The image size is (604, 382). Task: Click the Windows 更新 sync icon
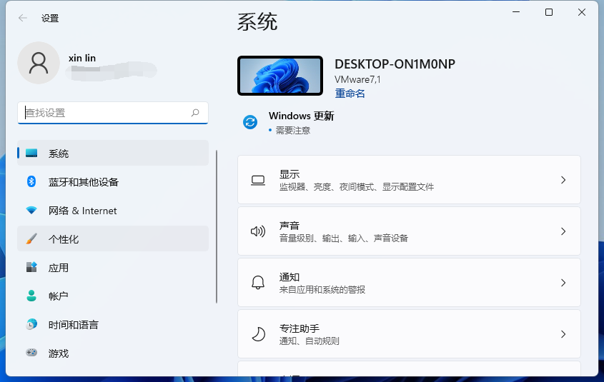point(250,122)
